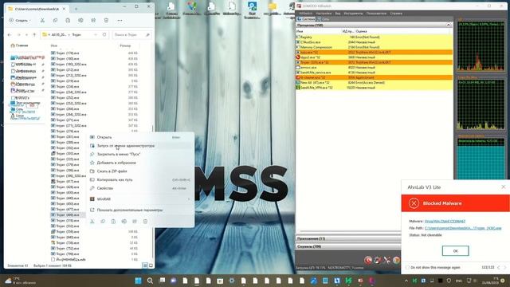Select file 'Trojan (180).exe' in Explorer
Viewport: 510px width, 287px height.
point(67,58)
